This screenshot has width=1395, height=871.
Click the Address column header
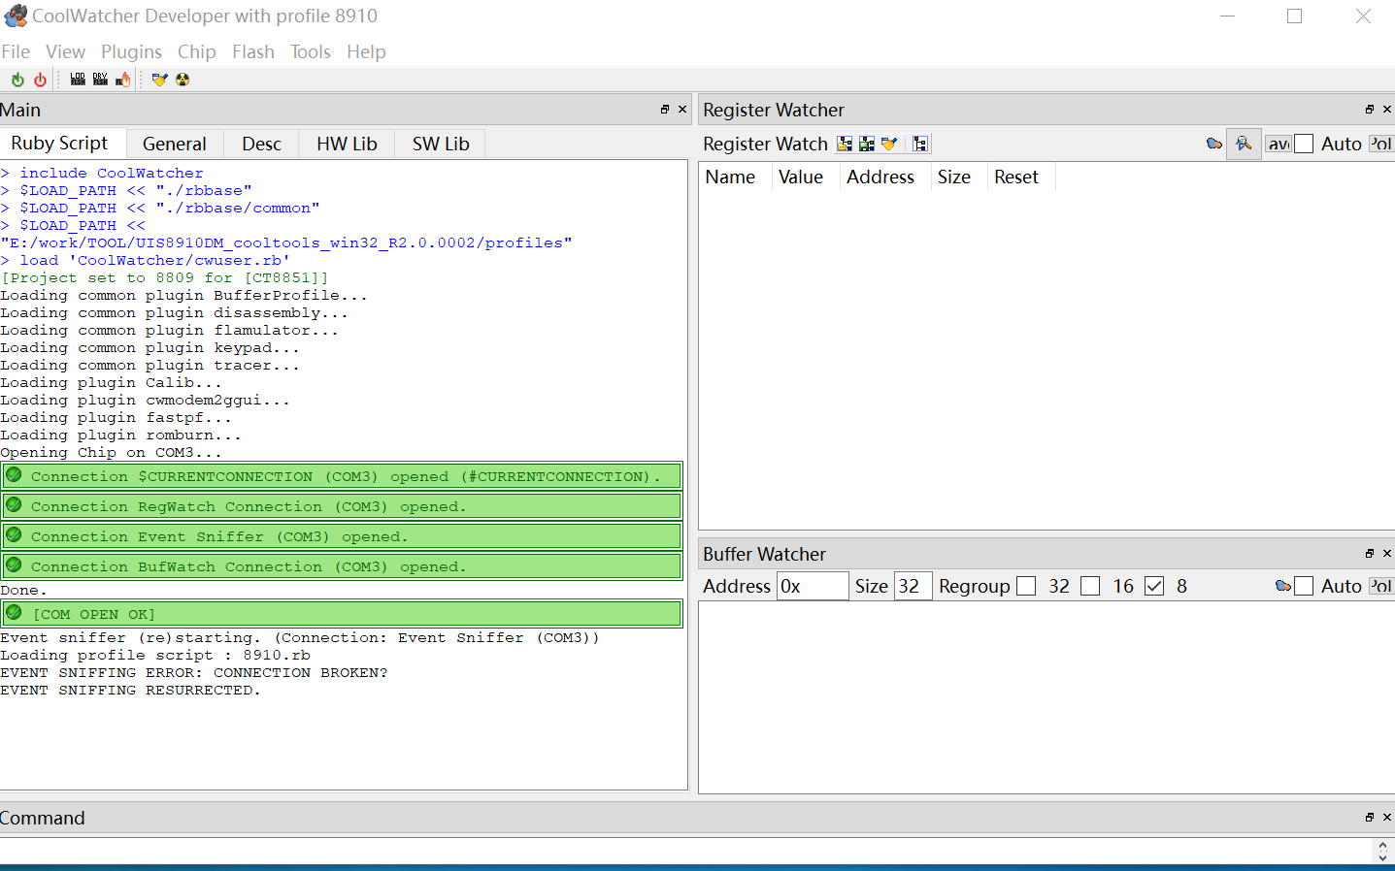(x=880, y=177)
